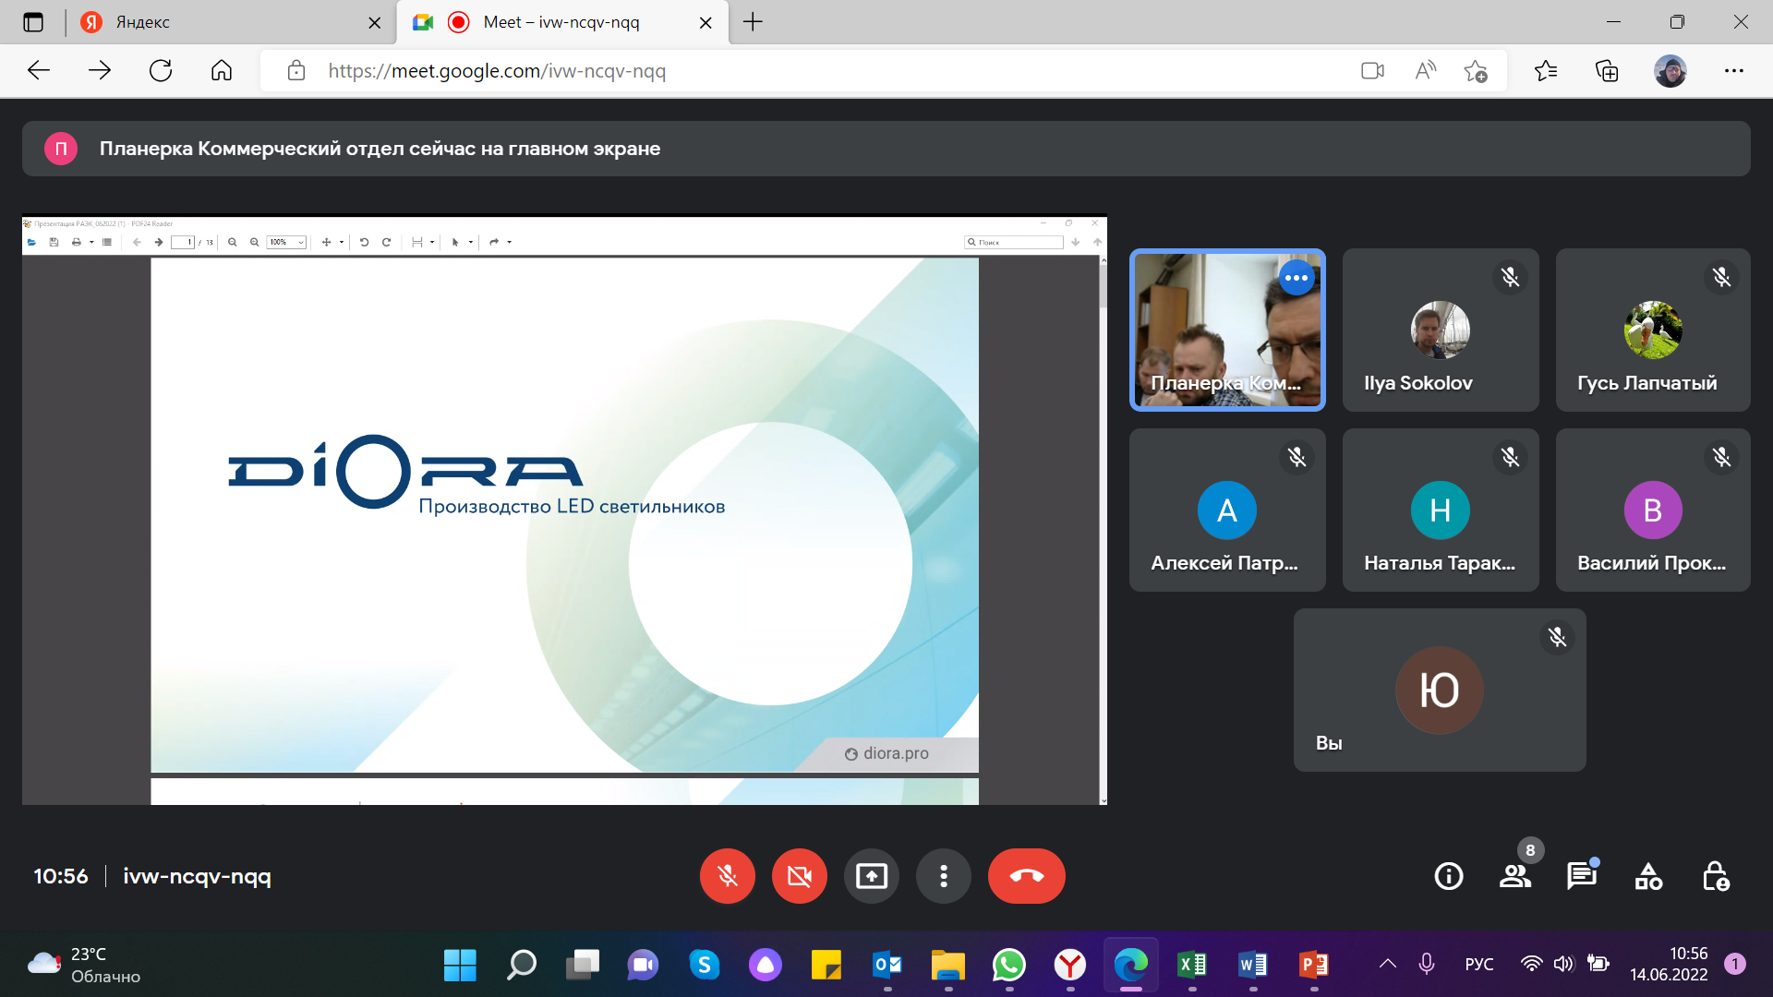1773x997 pixels.
Task: Show hidden tray icons chevron
Action: coord(1388,964)
